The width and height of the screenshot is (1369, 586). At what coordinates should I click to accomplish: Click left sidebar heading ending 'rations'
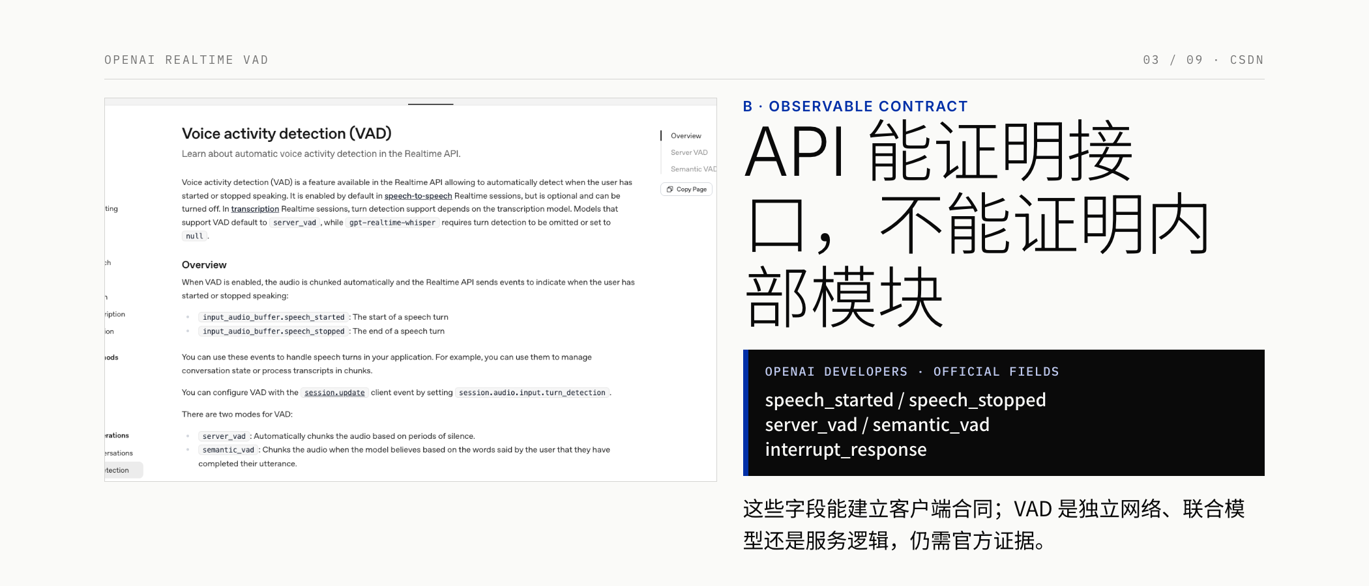click(117, 436)
